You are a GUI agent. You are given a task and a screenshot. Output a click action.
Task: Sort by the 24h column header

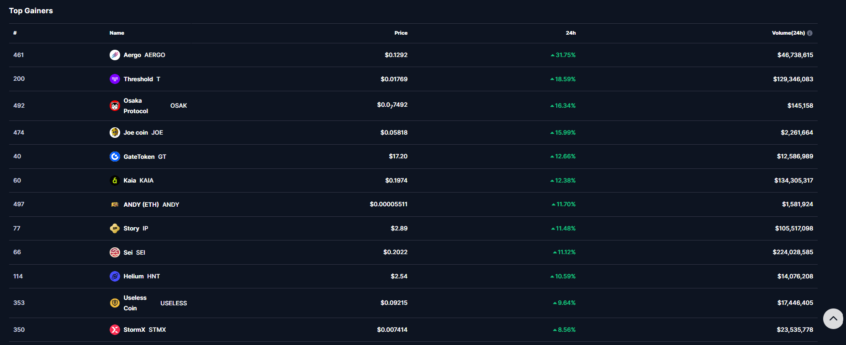[x=571, y=33]
